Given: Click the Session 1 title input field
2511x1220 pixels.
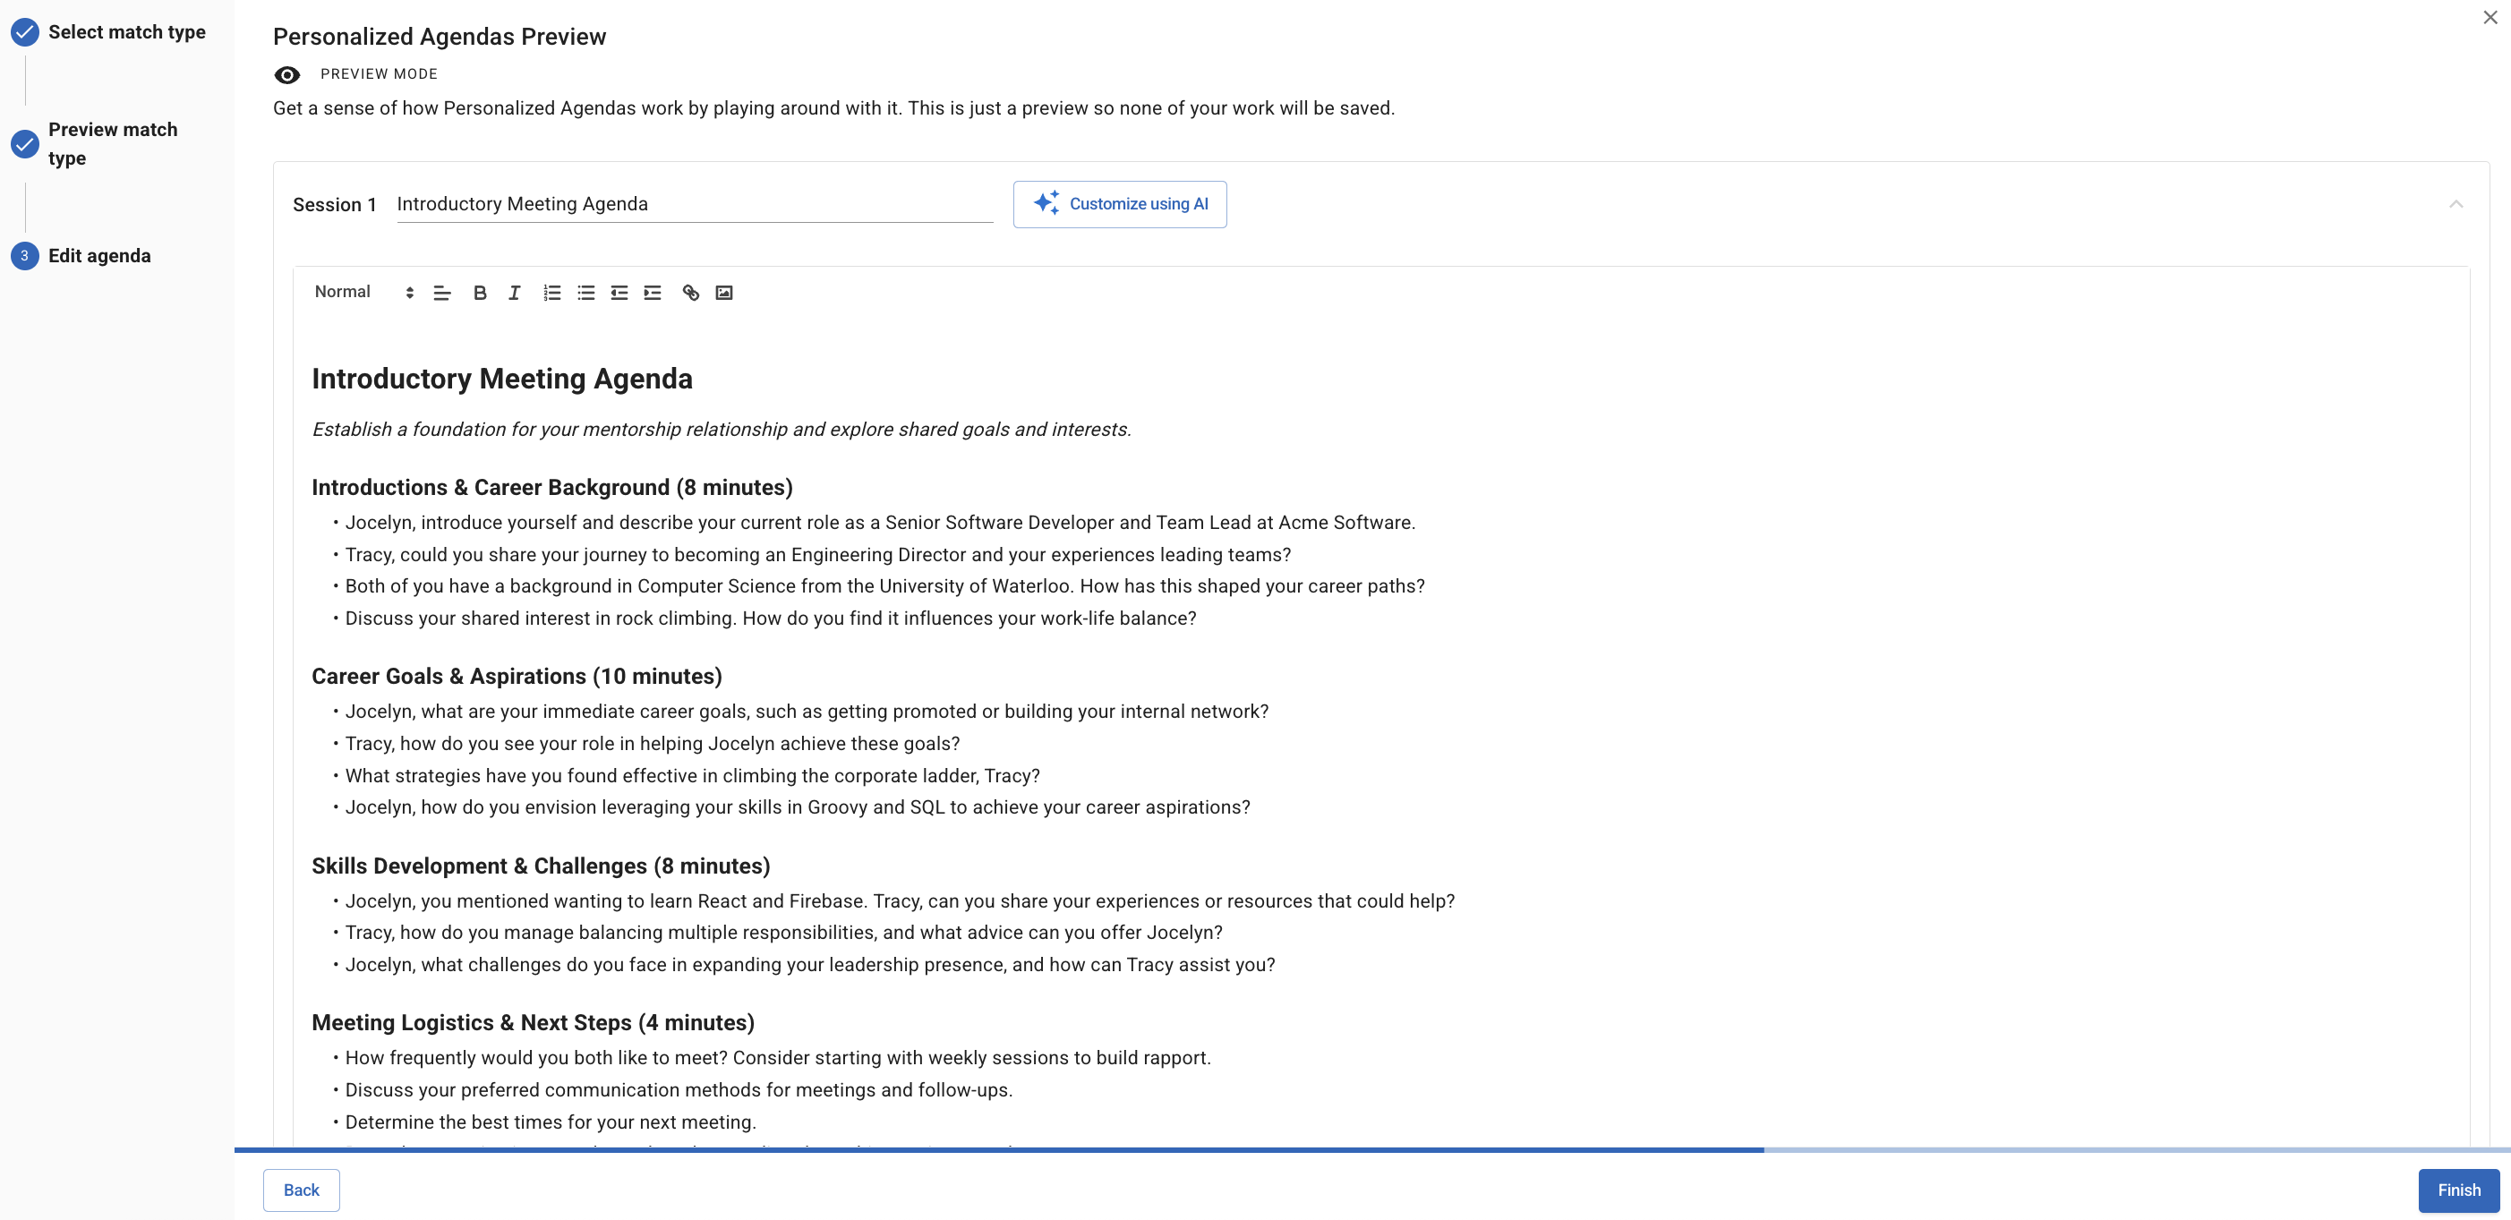Looking at the screenshot, I should click(x=694, y=204).
